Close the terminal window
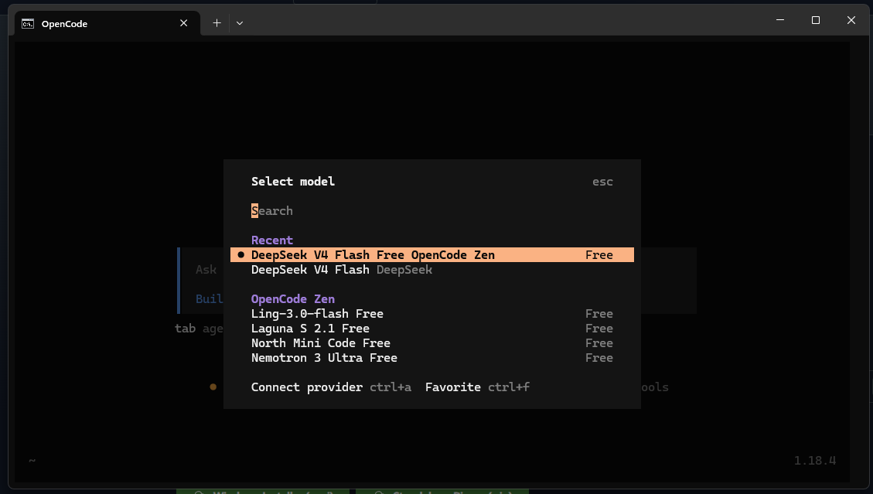The width and height of the screenshot is (873, 494). point(851,20)
